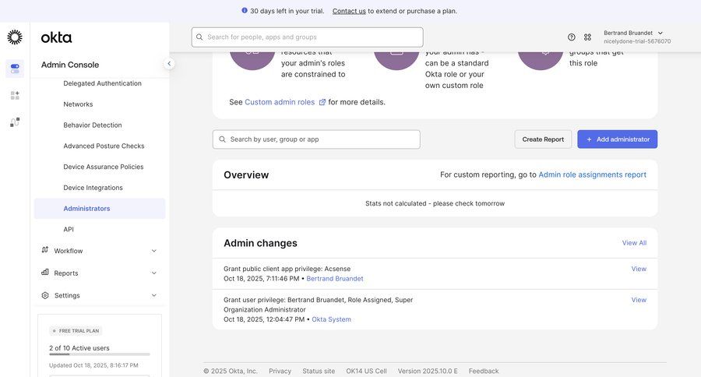The width and height of the screenshot is (701, 377).
Task: View the Grant user privilege change
Action: pos(639,300)
